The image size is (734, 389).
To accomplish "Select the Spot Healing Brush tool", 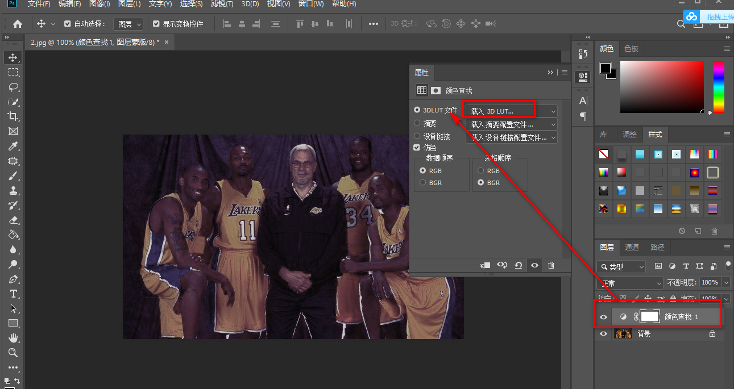I will [13, 161].
